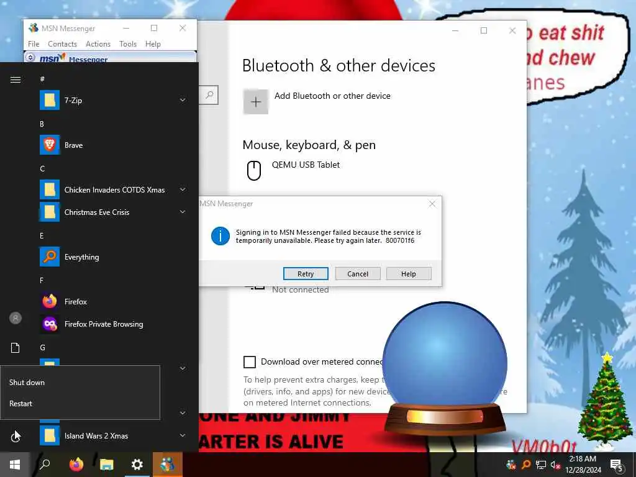Click the Power icon in Start menu
The width and height of the screenshot is (636, 477).
point(16,437)
